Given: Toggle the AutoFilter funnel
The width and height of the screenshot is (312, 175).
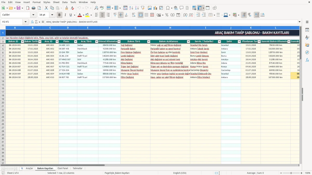Looking at the screenshot, I should [x=142, y=8].
